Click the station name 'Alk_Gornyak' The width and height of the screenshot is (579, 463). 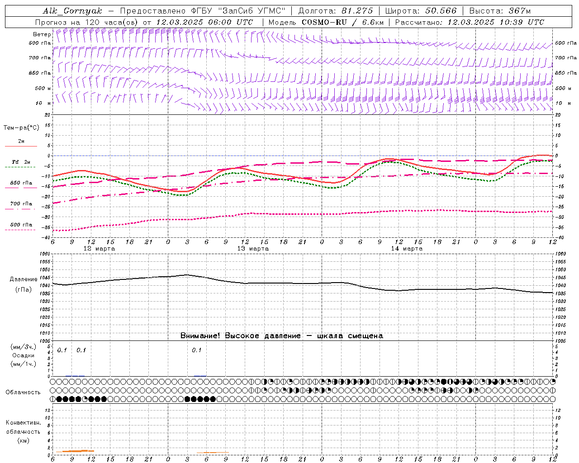click(72, 11)
